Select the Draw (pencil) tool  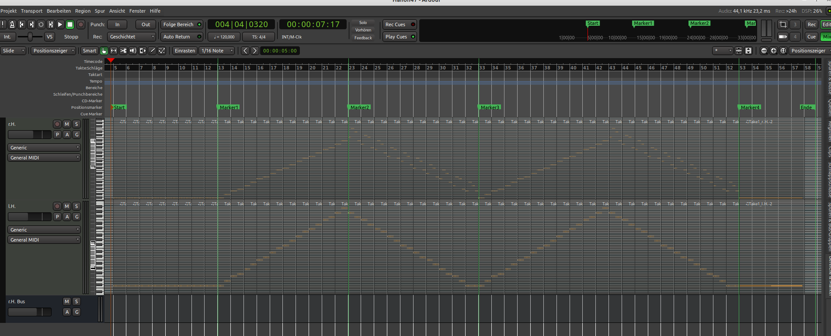point(152,51)
